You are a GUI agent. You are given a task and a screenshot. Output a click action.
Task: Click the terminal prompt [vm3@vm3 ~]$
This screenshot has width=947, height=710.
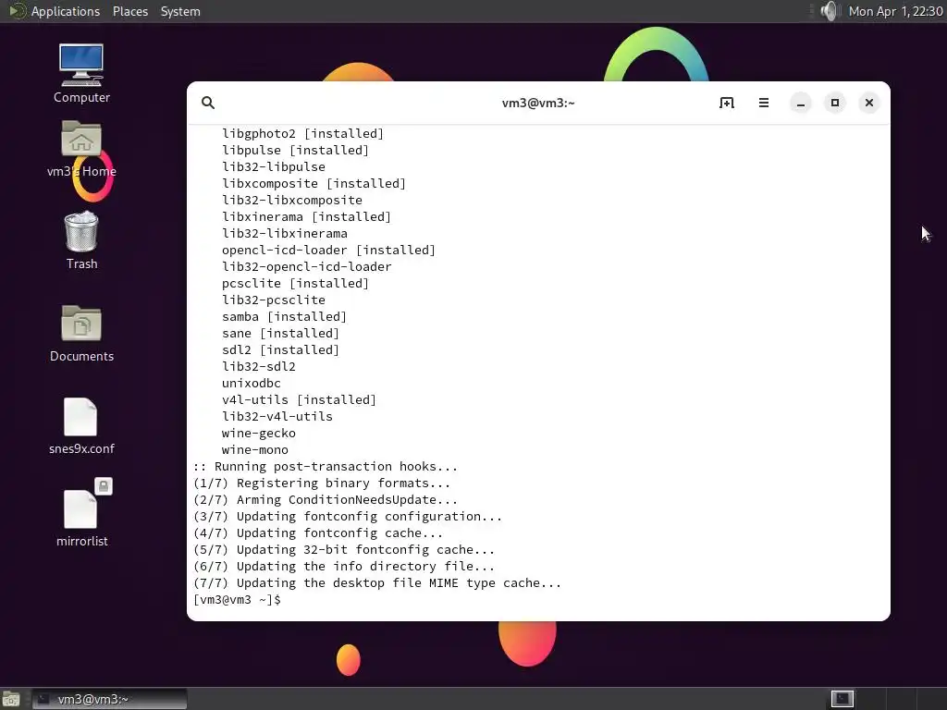coord(237,600)
